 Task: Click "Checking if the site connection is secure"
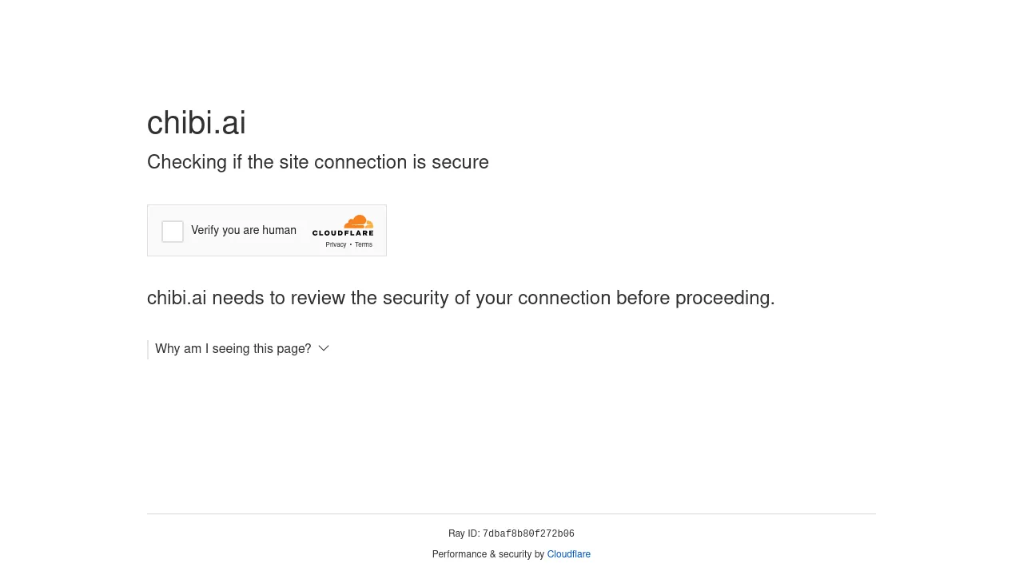tap(318, 162)
